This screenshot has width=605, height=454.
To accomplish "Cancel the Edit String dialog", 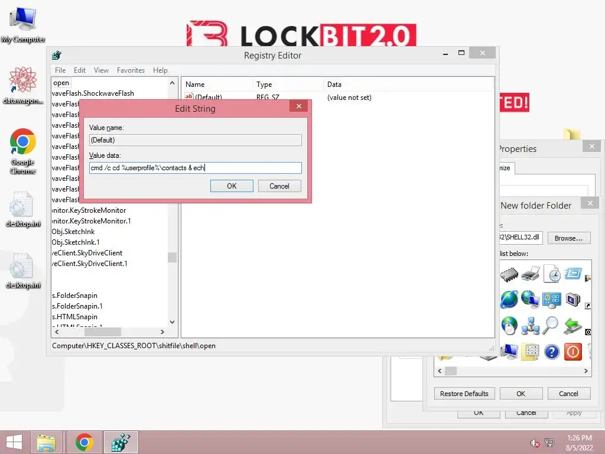I will [x=279, y=186].
